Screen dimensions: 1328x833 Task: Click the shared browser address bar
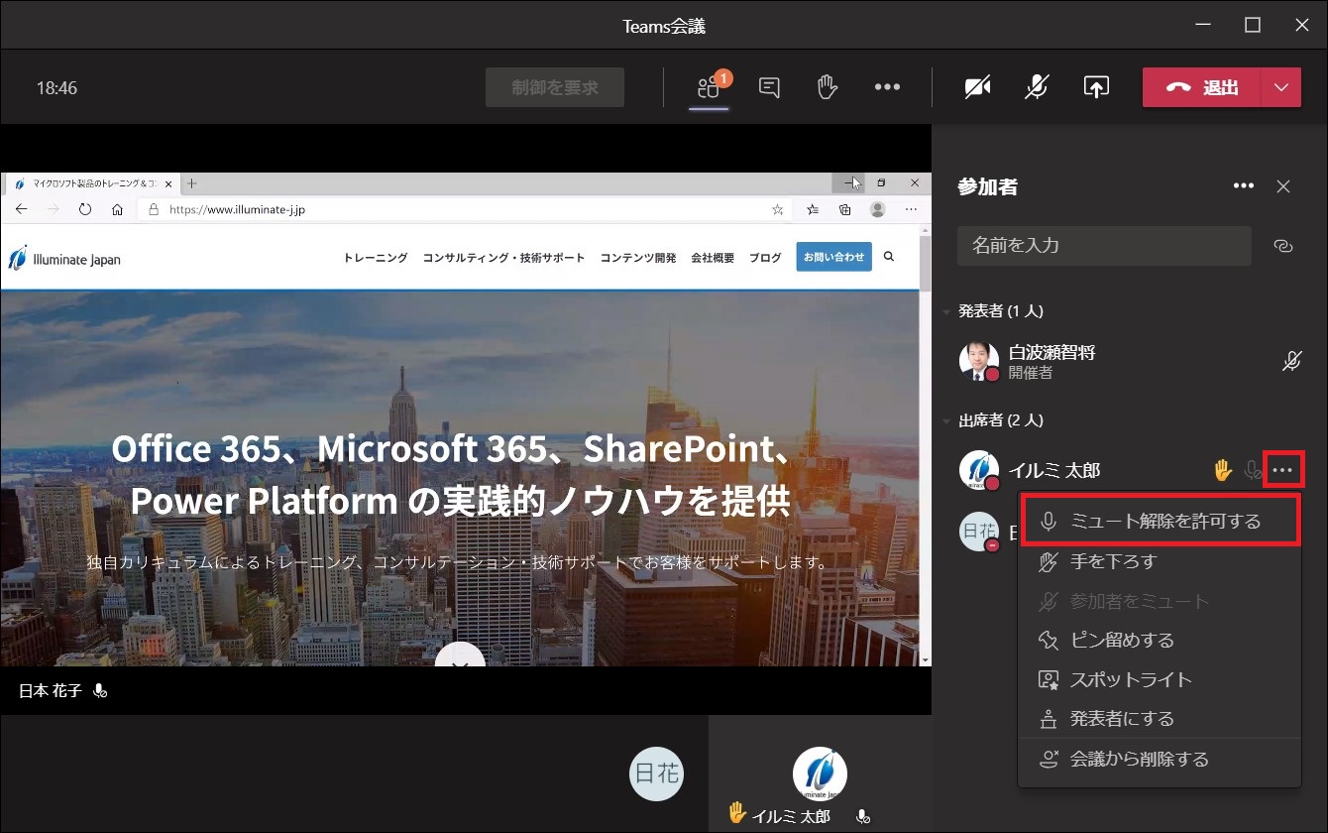pos(465,209)
